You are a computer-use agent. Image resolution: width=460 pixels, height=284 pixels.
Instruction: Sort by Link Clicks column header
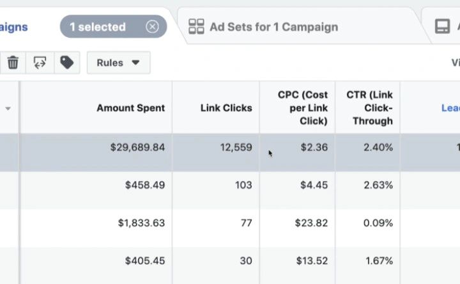[226, 108]
